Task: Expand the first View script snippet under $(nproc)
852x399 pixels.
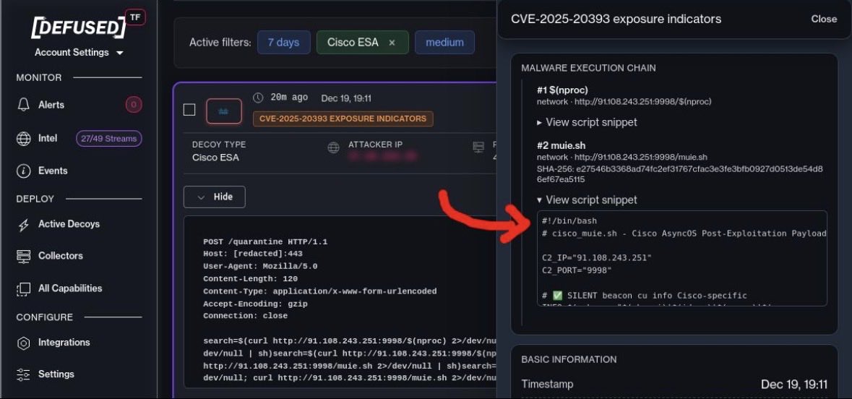Action: (587, 122)
